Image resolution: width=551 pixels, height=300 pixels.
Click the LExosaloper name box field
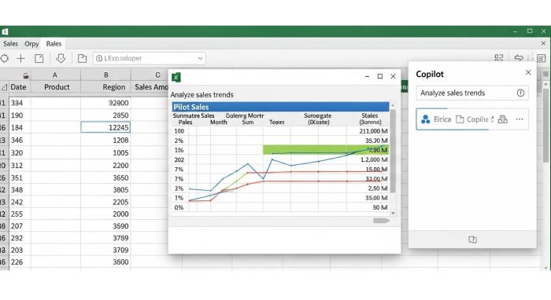point(150,59)
